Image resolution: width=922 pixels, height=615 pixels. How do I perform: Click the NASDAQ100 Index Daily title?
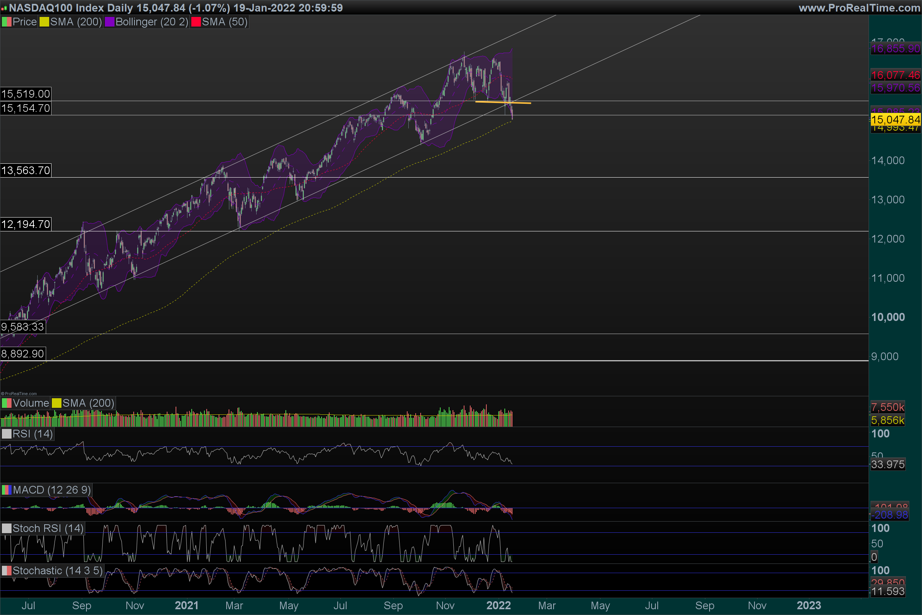click(71, 8)
